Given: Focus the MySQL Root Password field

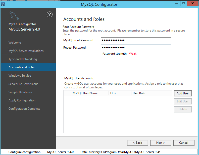Looking at the screenshot, I should tap(136, 40).
